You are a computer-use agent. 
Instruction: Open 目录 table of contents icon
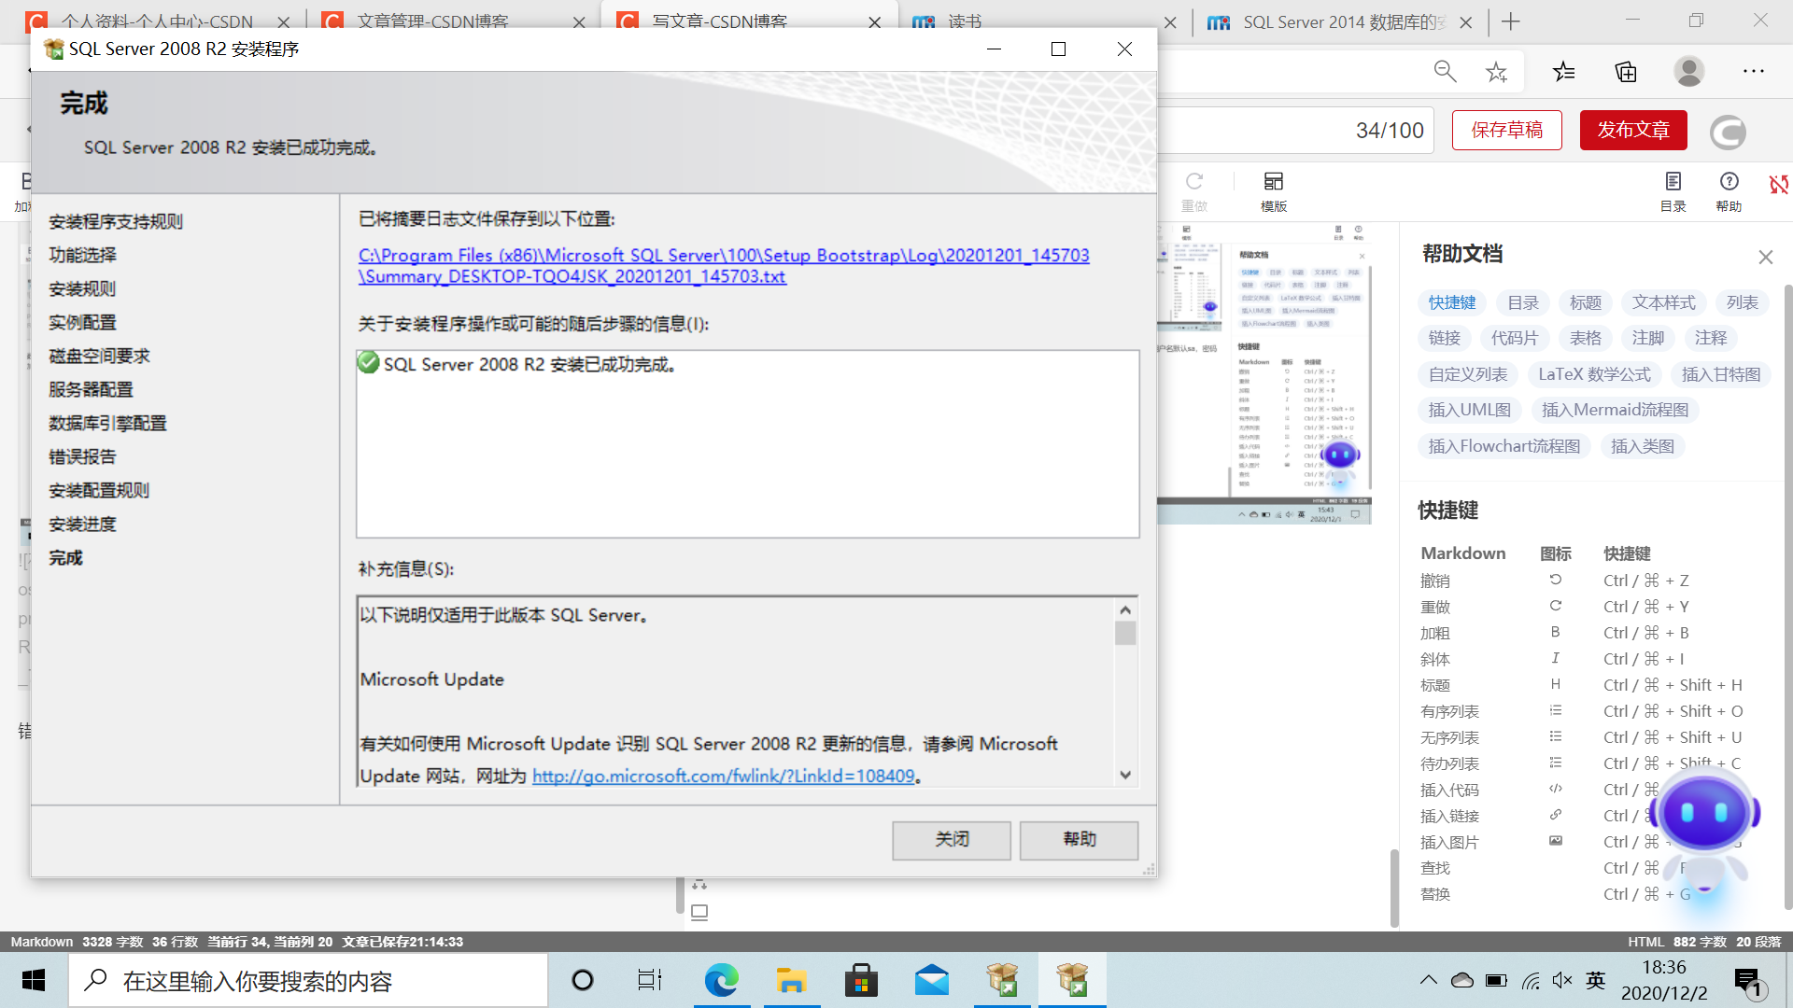tap(1673, 191)
